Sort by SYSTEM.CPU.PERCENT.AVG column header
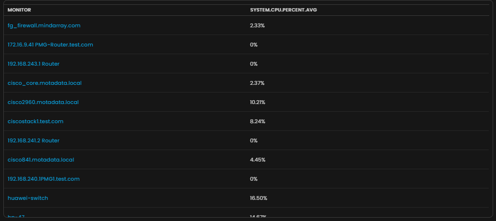The width and height of the screenshot is (496, 221). [x=283, y=10]
